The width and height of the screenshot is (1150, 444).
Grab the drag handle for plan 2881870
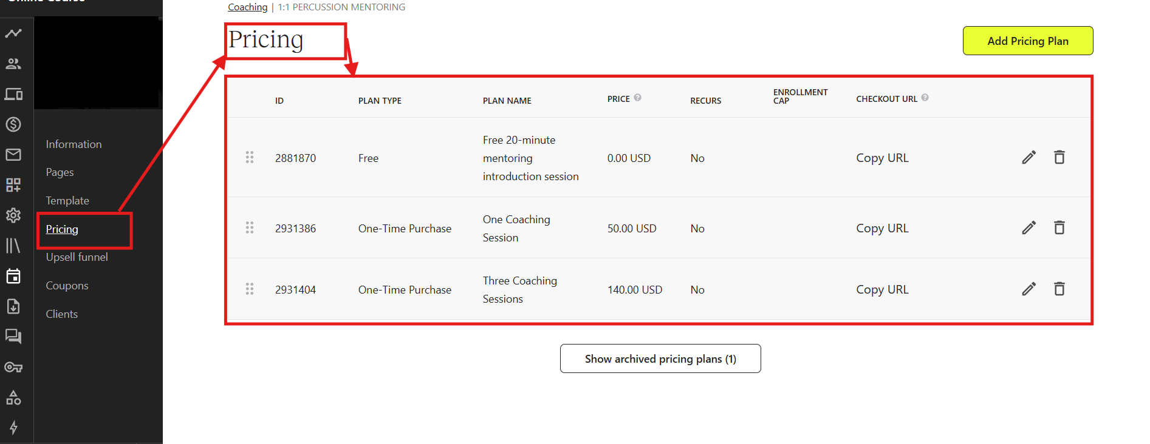(x=250, y=158)
